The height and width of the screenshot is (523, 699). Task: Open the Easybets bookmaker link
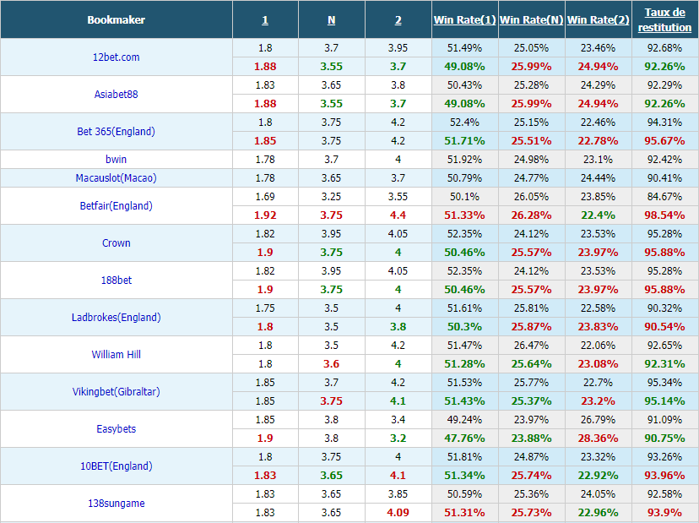click(x=116, y=429)
